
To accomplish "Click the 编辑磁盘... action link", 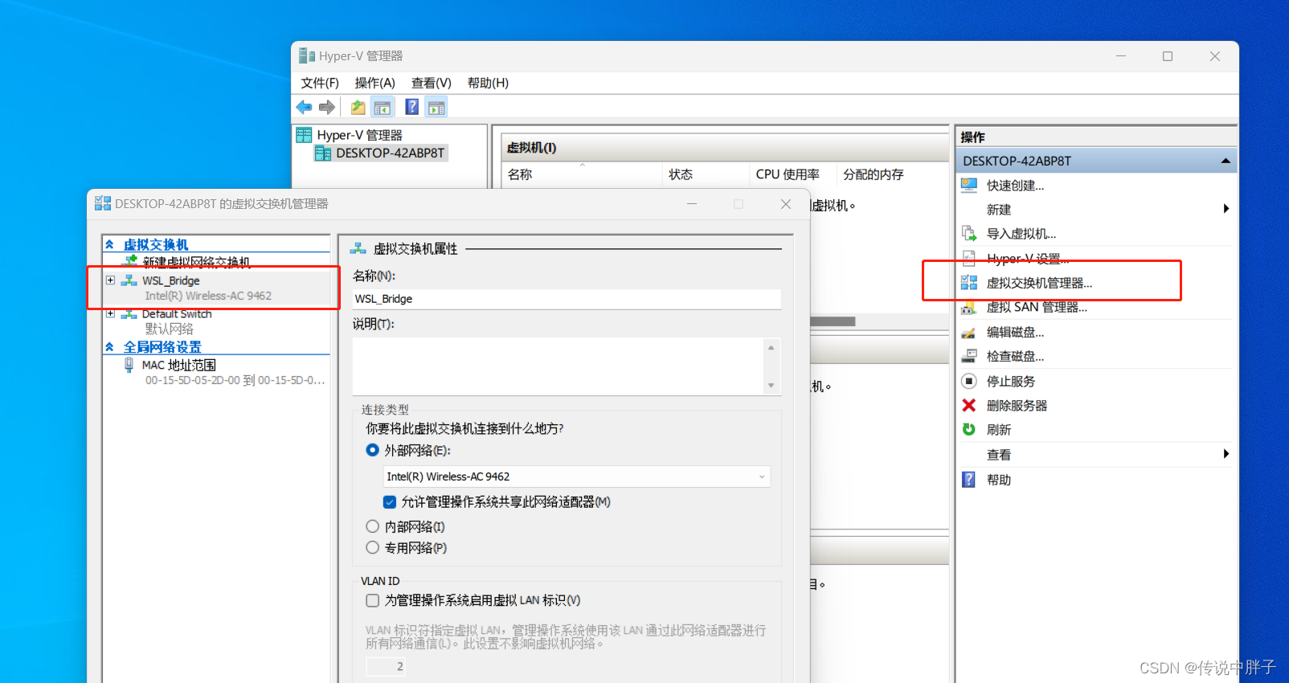I will click(x=1015, y=332).
